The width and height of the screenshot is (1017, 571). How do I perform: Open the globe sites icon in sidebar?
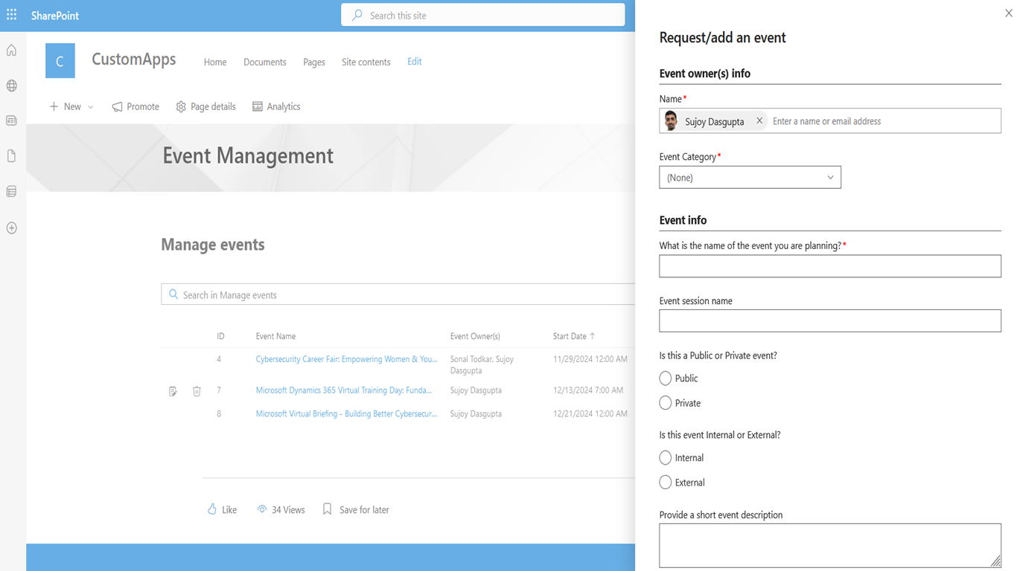point(11,86)
